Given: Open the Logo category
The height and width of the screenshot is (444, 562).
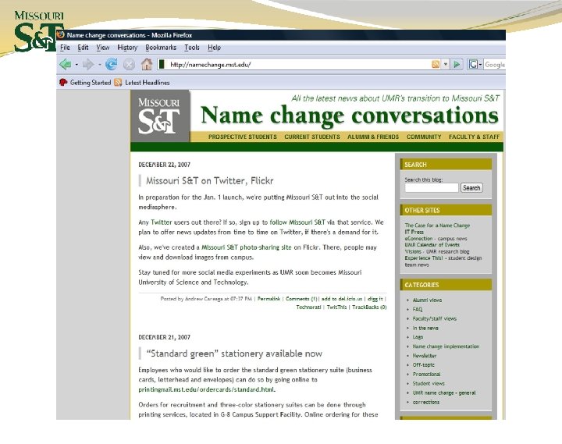Looking at the screenshot, I should click(x=418, y=337).
